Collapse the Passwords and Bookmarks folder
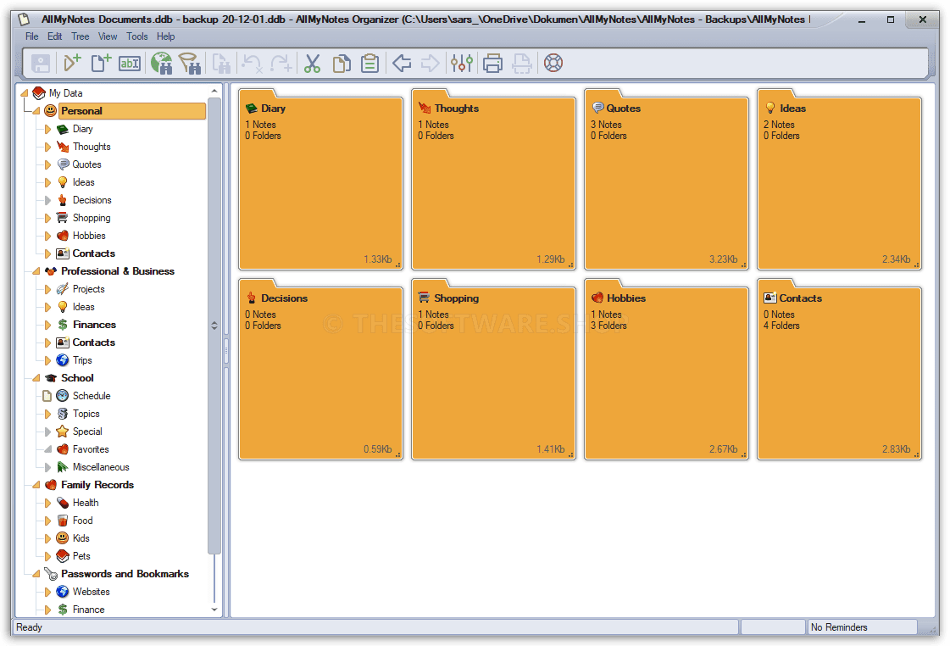Viewport: 950px width, 646px height. tap(36, 574)
